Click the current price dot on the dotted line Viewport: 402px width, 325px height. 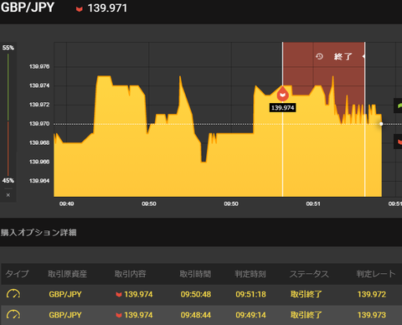(381, 124)
